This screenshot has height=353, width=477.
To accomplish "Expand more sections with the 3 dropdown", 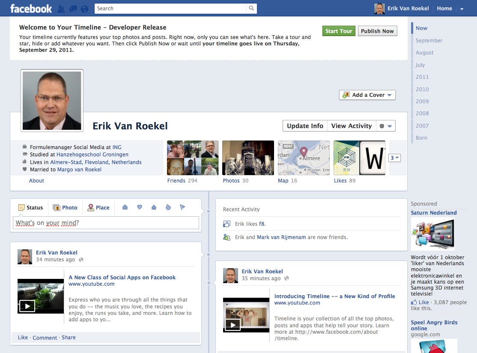I will [394, 158].
